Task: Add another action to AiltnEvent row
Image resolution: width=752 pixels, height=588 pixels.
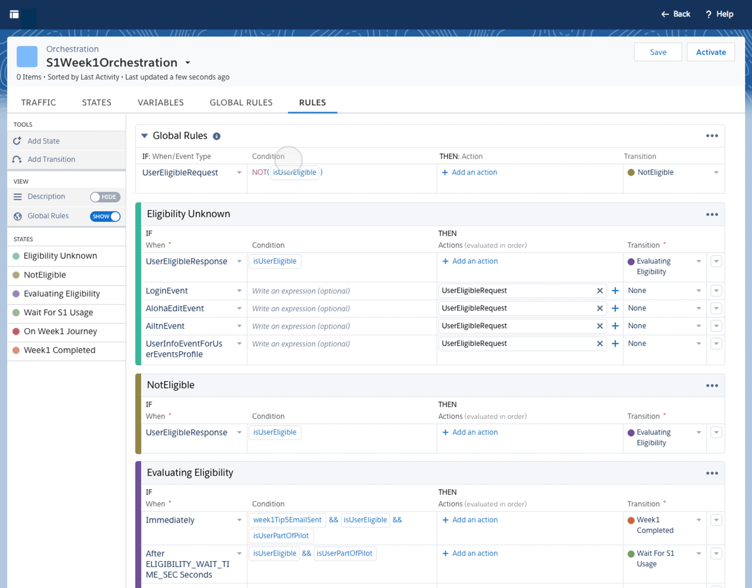Action: [x=615, y=326]
